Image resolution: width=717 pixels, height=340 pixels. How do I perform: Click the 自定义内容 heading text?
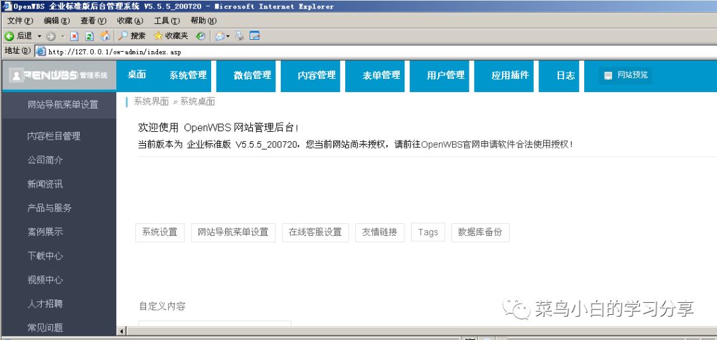[x=163, y=306]
